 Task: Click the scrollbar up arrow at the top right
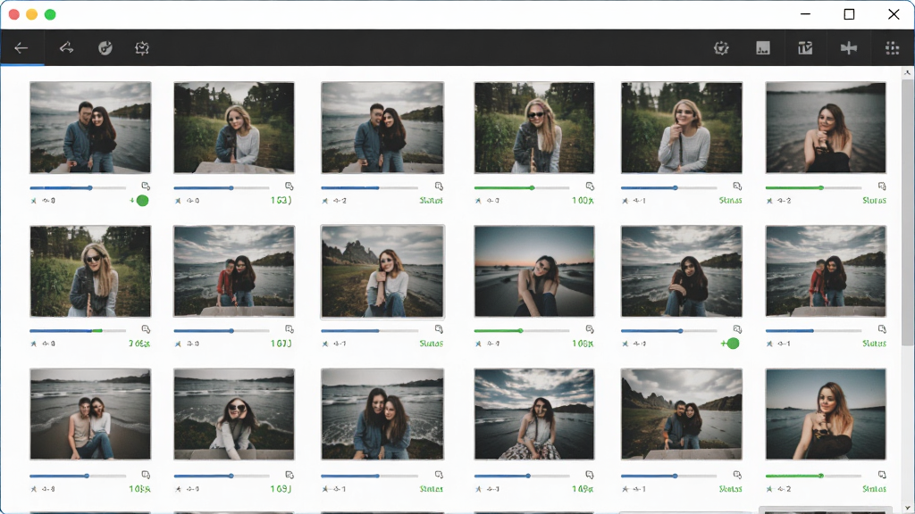click(908, 73)
